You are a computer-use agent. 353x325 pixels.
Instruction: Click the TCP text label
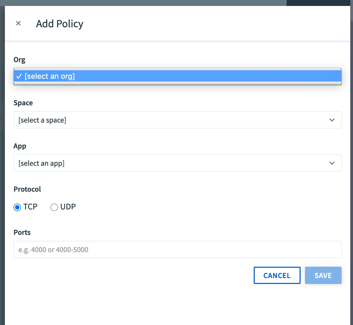pyautogui.click(x=30, y=207)
